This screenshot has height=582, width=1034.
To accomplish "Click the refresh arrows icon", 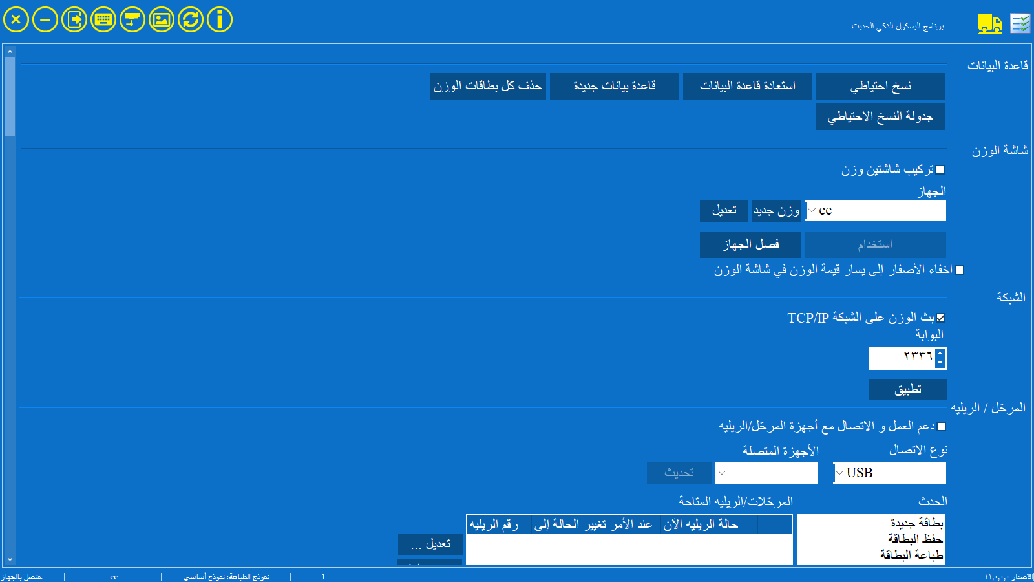I will pyautogui.click(x=191, y=19).
